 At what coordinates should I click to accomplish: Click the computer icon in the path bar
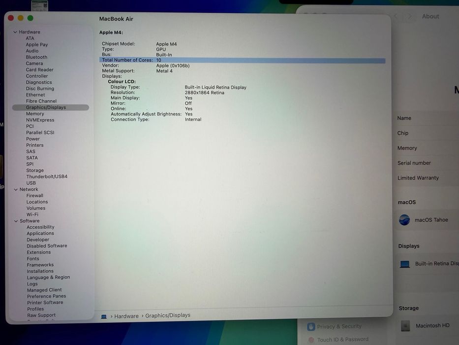click(104, 316)
